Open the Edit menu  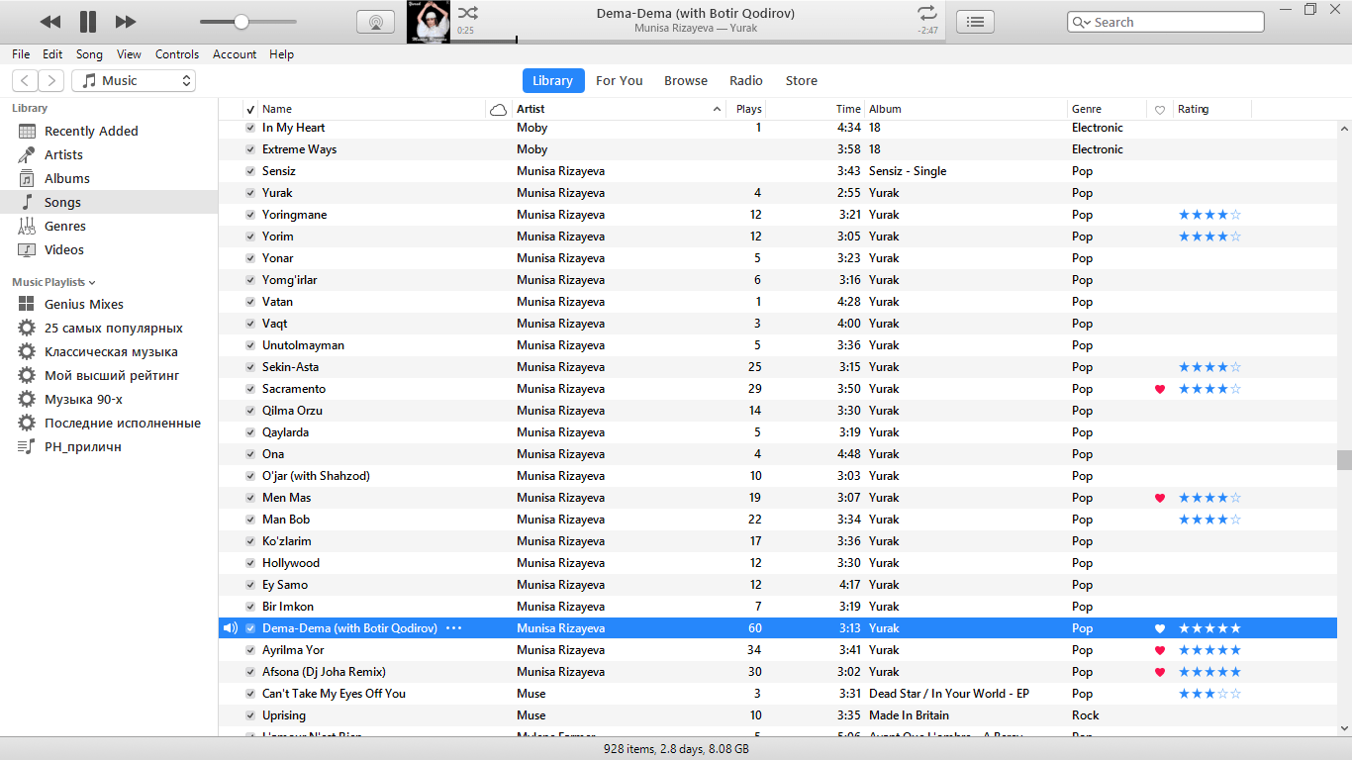[x=52, y=54]
